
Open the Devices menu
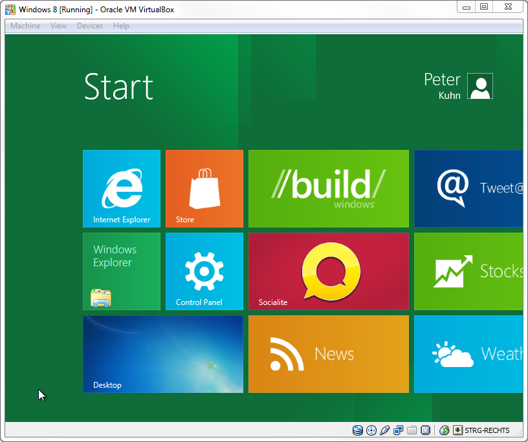coord(90,26)
